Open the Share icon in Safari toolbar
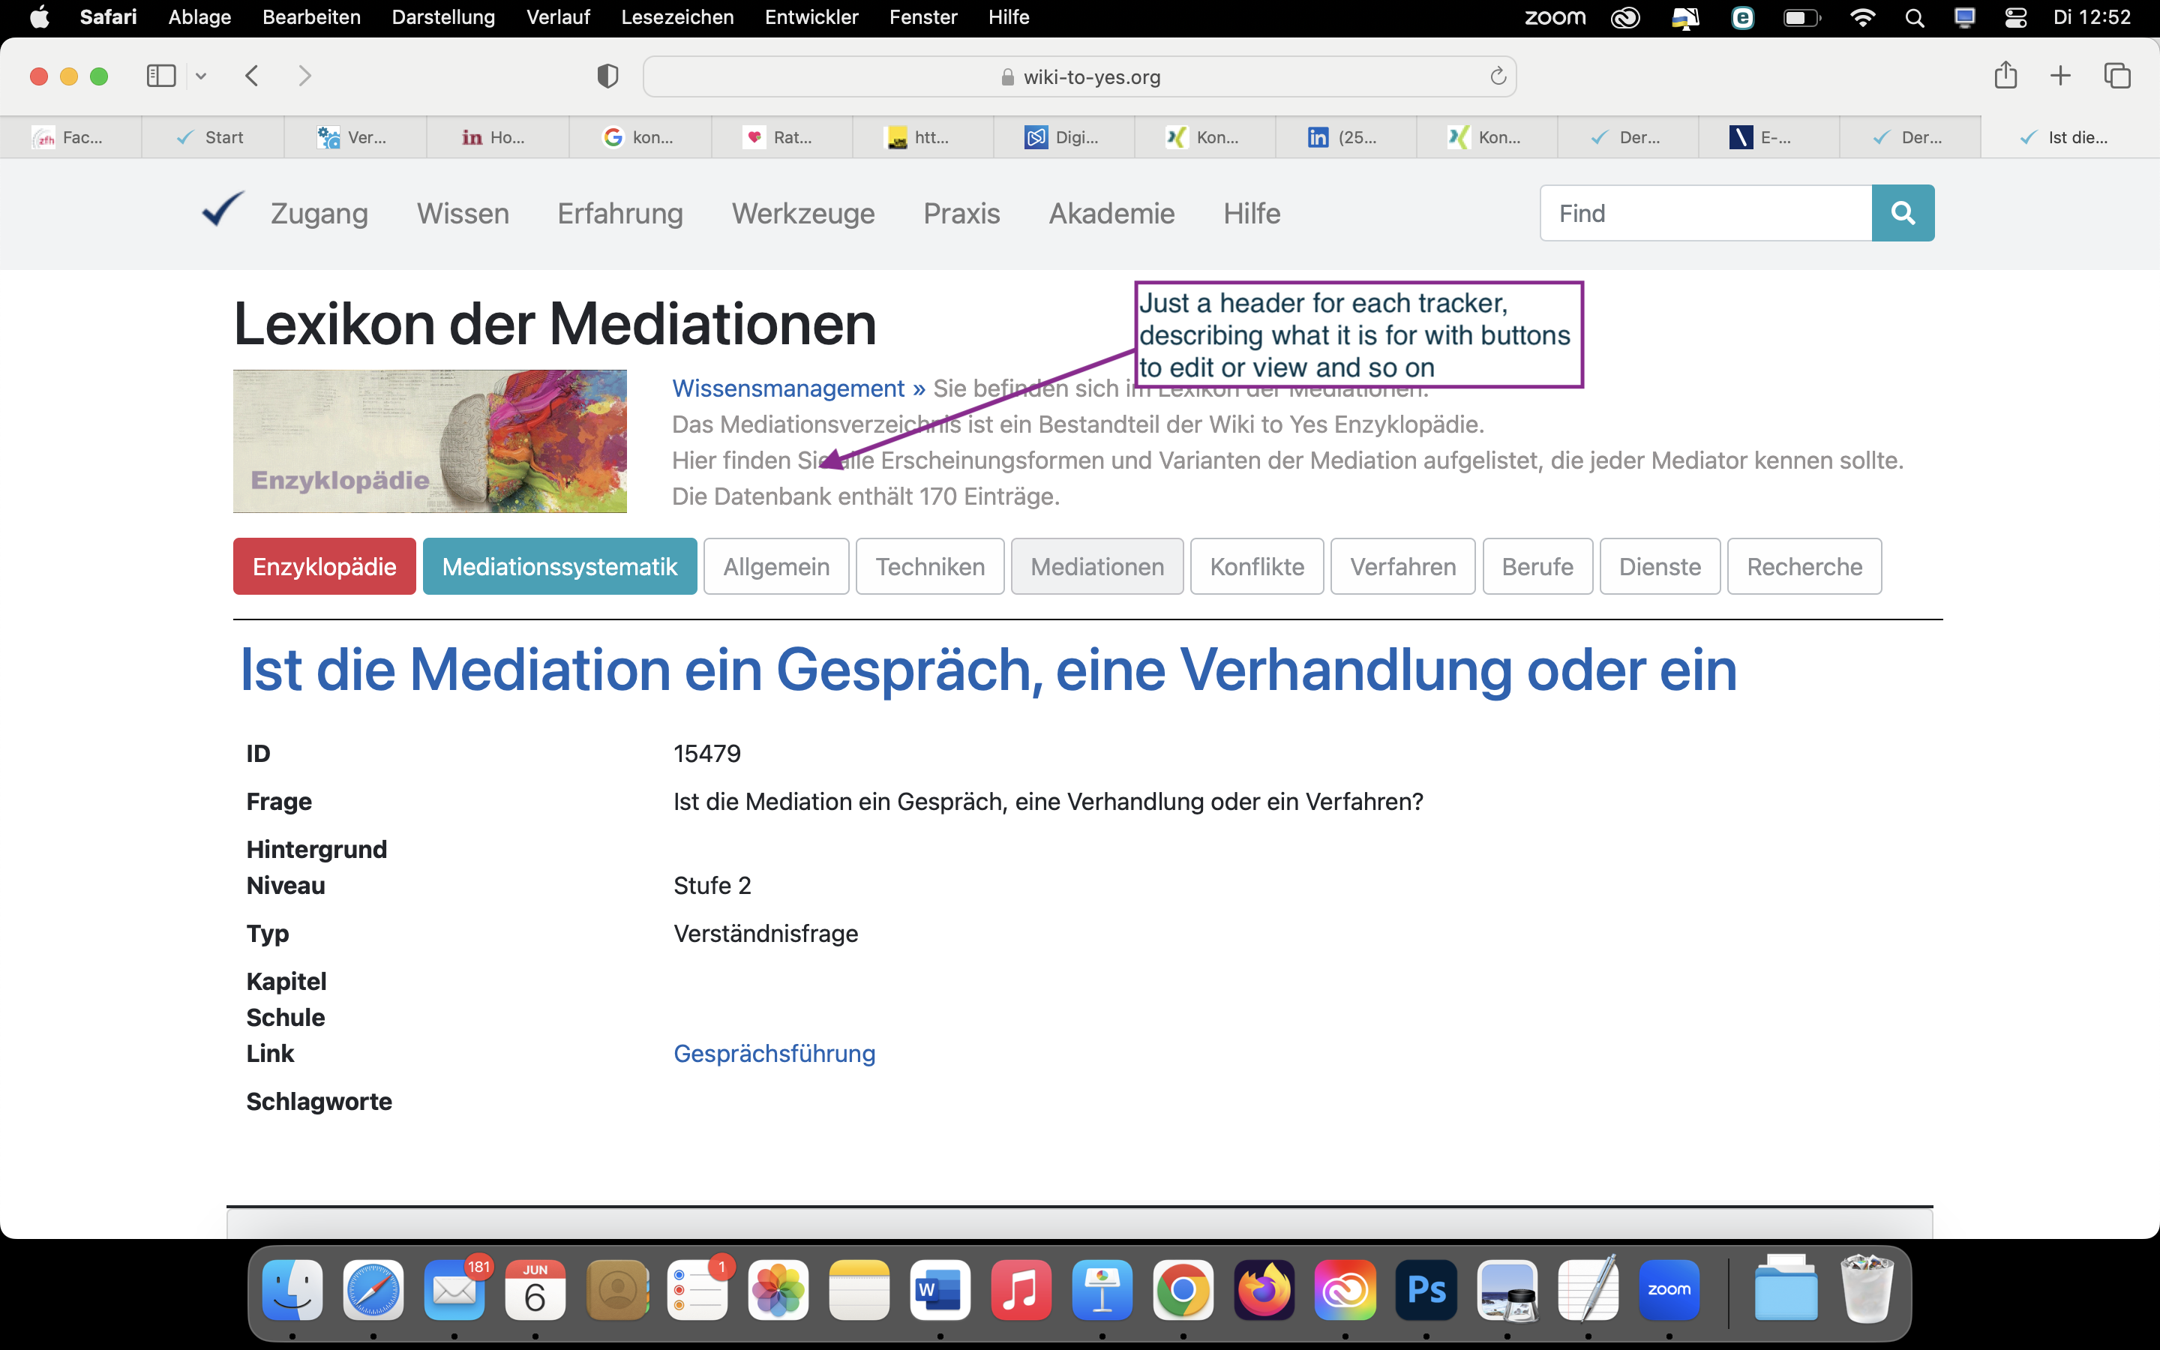Viewport: 2160px width, 1350px height. [x=2005, y=76]
